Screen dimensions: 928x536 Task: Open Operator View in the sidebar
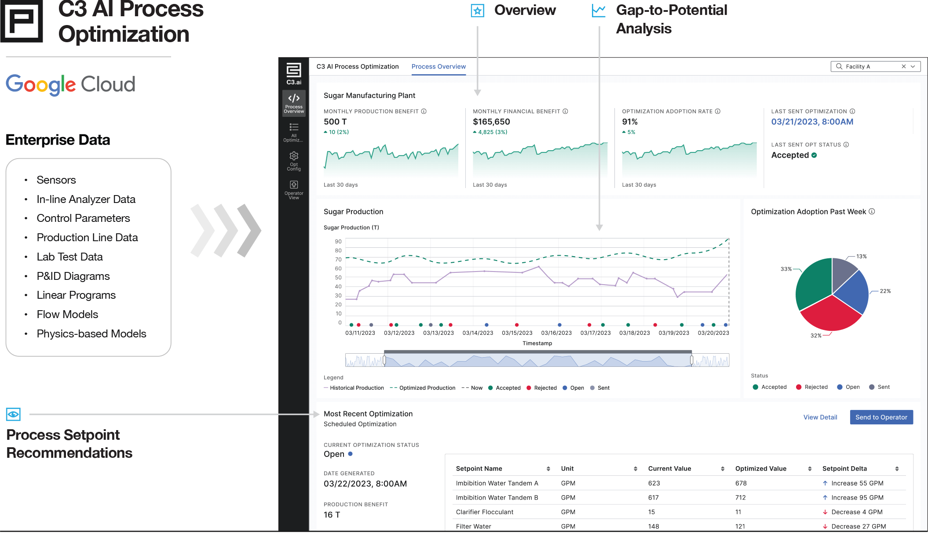(x=294, y=190)
